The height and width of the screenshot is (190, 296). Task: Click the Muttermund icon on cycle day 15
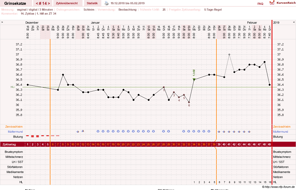click(x=98, y=131)
